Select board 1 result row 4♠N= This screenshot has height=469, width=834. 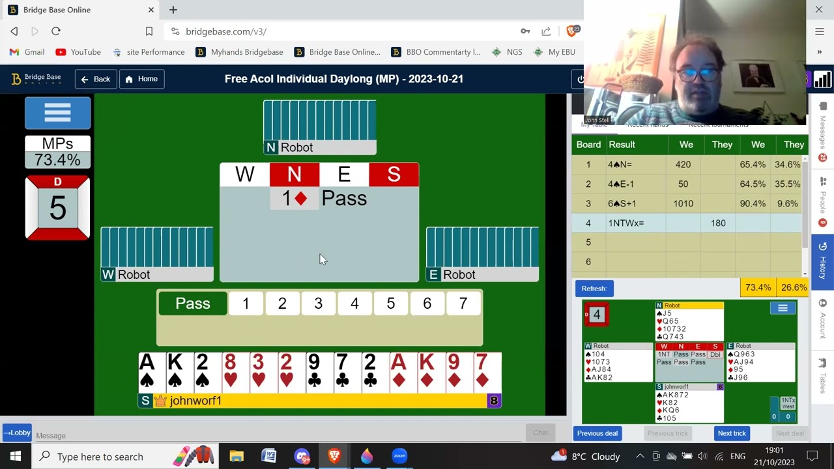[687, 165]
